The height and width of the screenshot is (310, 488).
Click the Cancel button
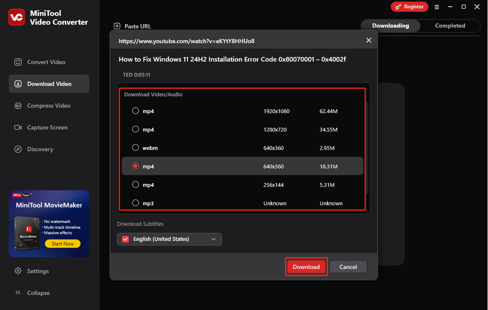[348, 267]
